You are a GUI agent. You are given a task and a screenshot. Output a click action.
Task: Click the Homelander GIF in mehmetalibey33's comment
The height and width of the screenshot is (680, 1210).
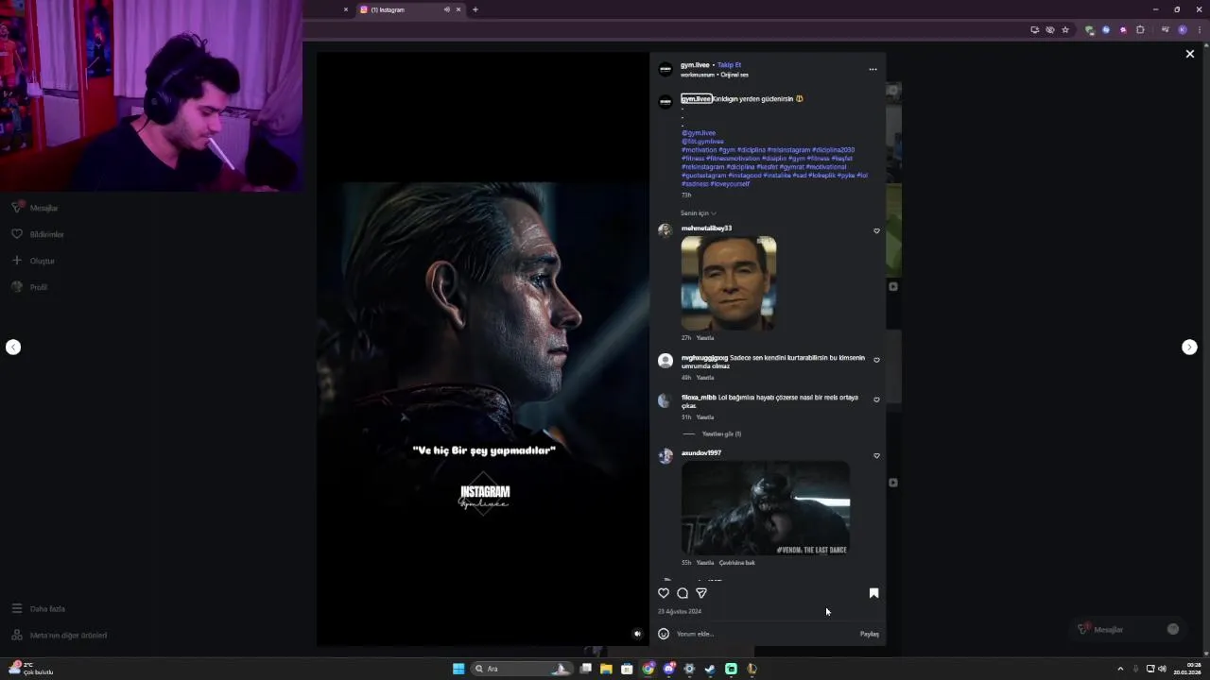729,283
